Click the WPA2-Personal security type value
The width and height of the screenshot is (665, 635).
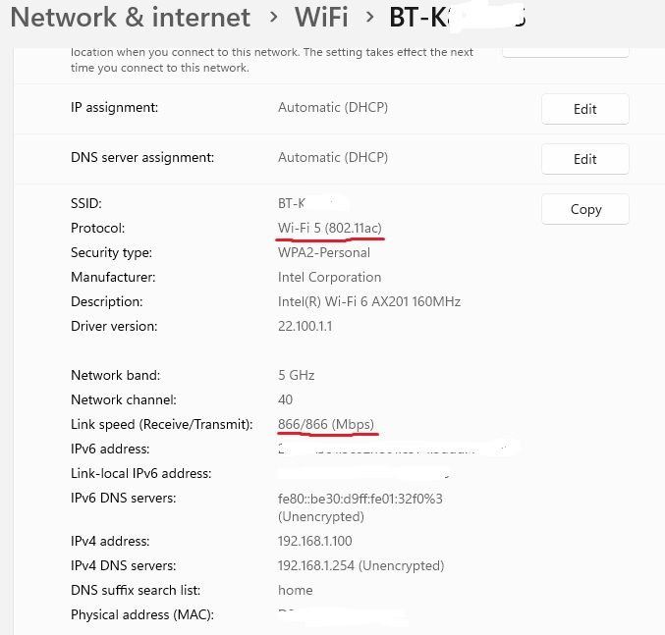pos(324,252)
